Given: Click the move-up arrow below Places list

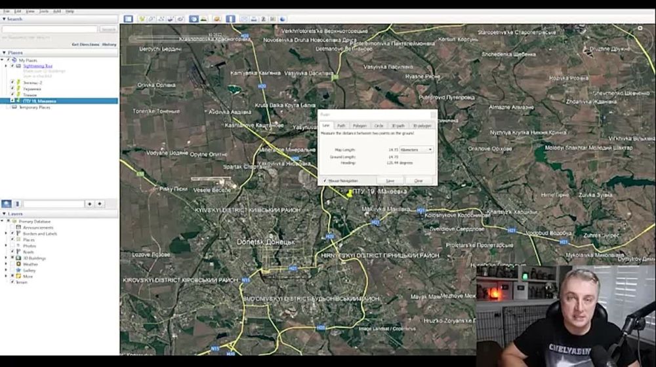Looking at the screenshot, I should 89,204.
